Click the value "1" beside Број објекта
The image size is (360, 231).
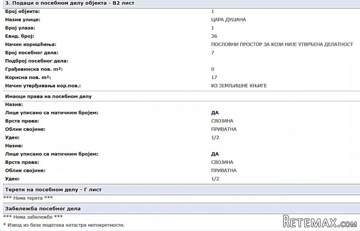213,12
